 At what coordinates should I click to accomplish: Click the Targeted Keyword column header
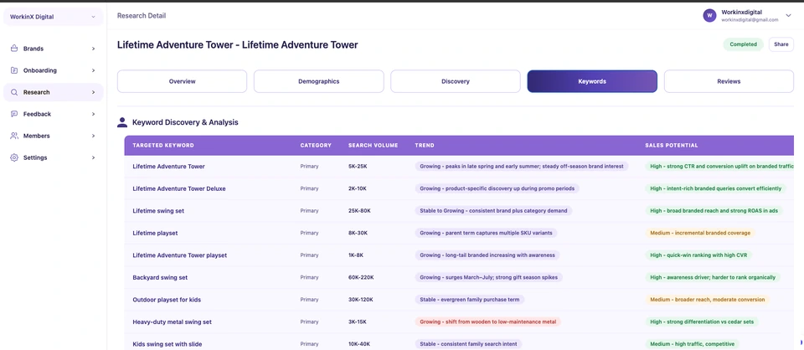[x=163, y=146]
